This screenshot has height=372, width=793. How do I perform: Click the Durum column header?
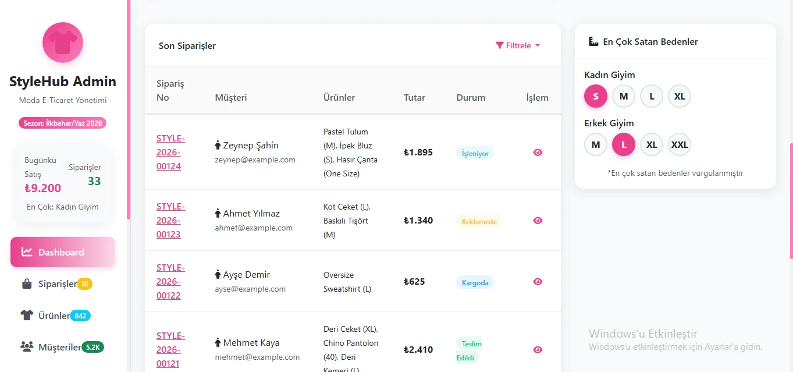click(471, 98)
